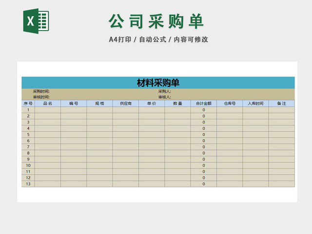Select the 合计金额 column header
Image resolution: width=312 pixels, height=234 pixels.
pyautogui.click(x=204, y=103)
